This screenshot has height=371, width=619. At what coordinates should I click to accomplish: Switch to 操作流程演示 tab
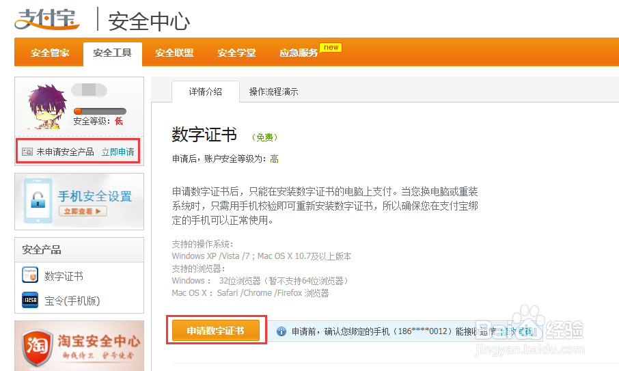pyautogui.click(x=273, y=92)
